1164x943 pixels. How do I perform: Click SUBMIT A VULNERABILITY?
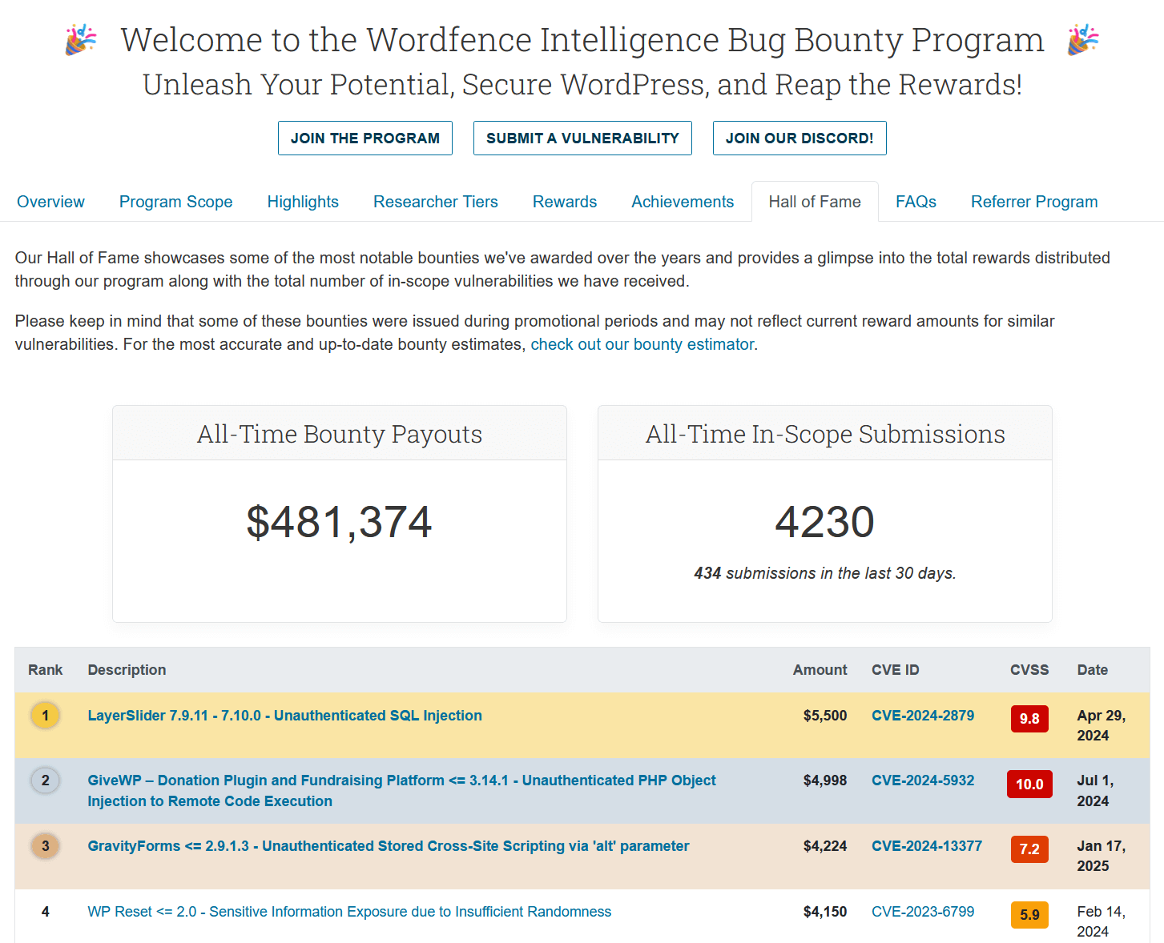[x=582, y=138]
